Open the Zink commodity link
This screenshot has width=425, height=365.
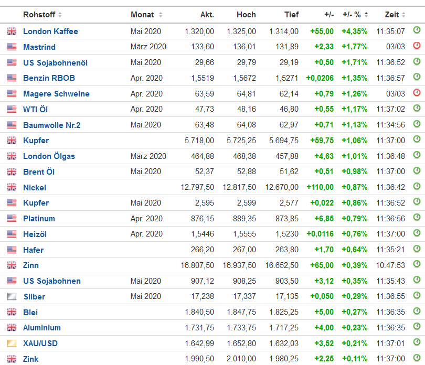[30, 359]
